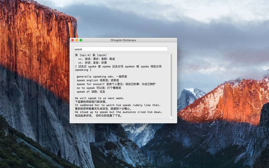Click the word "speaking ]" line
The image size is (269, 168).
point(83,70)
